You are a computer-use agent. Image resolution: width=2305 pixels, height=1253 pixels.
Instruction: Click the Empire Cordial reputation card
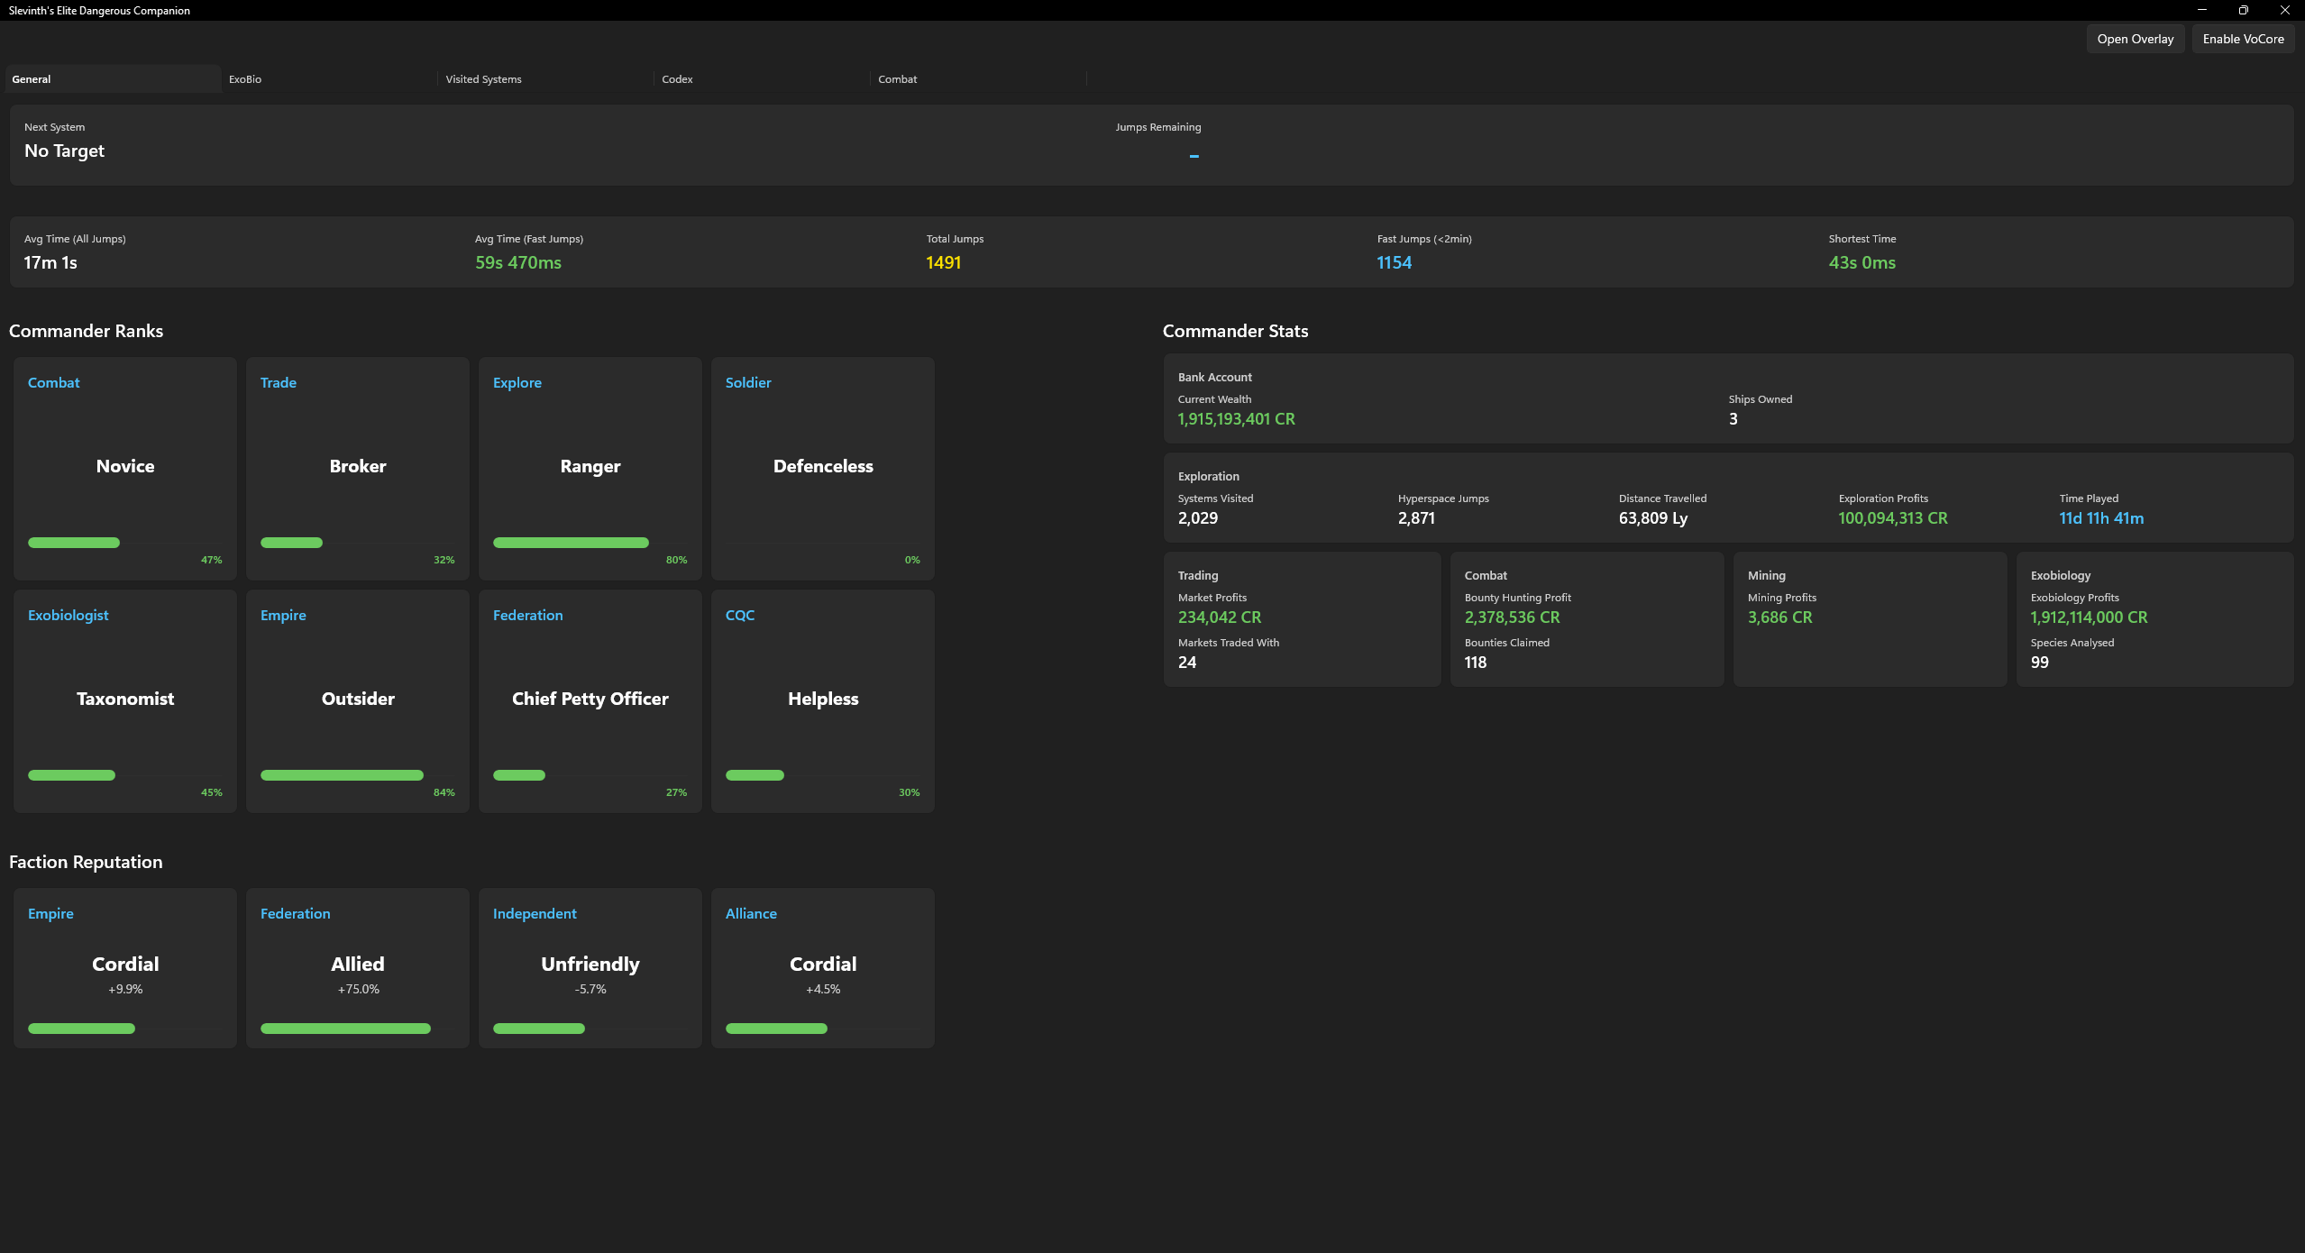(x=124, y=967)
